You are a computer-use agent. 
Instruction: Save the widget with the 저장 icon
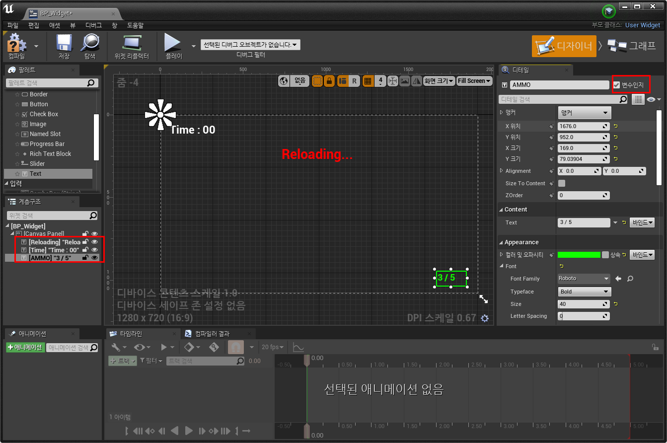(x=64, y=44)
